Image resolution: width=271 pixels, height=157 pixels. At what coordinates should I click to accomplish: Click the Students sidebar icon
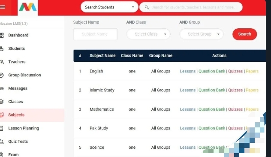tap(2, 48)
